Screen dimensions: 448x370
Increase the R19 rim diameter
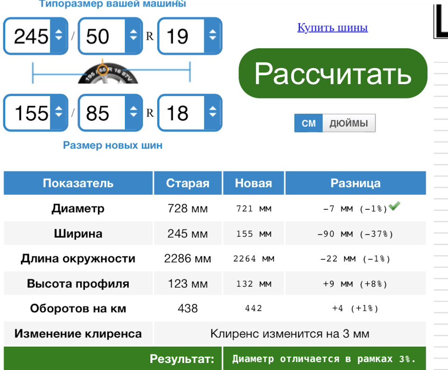coord(212,30)
